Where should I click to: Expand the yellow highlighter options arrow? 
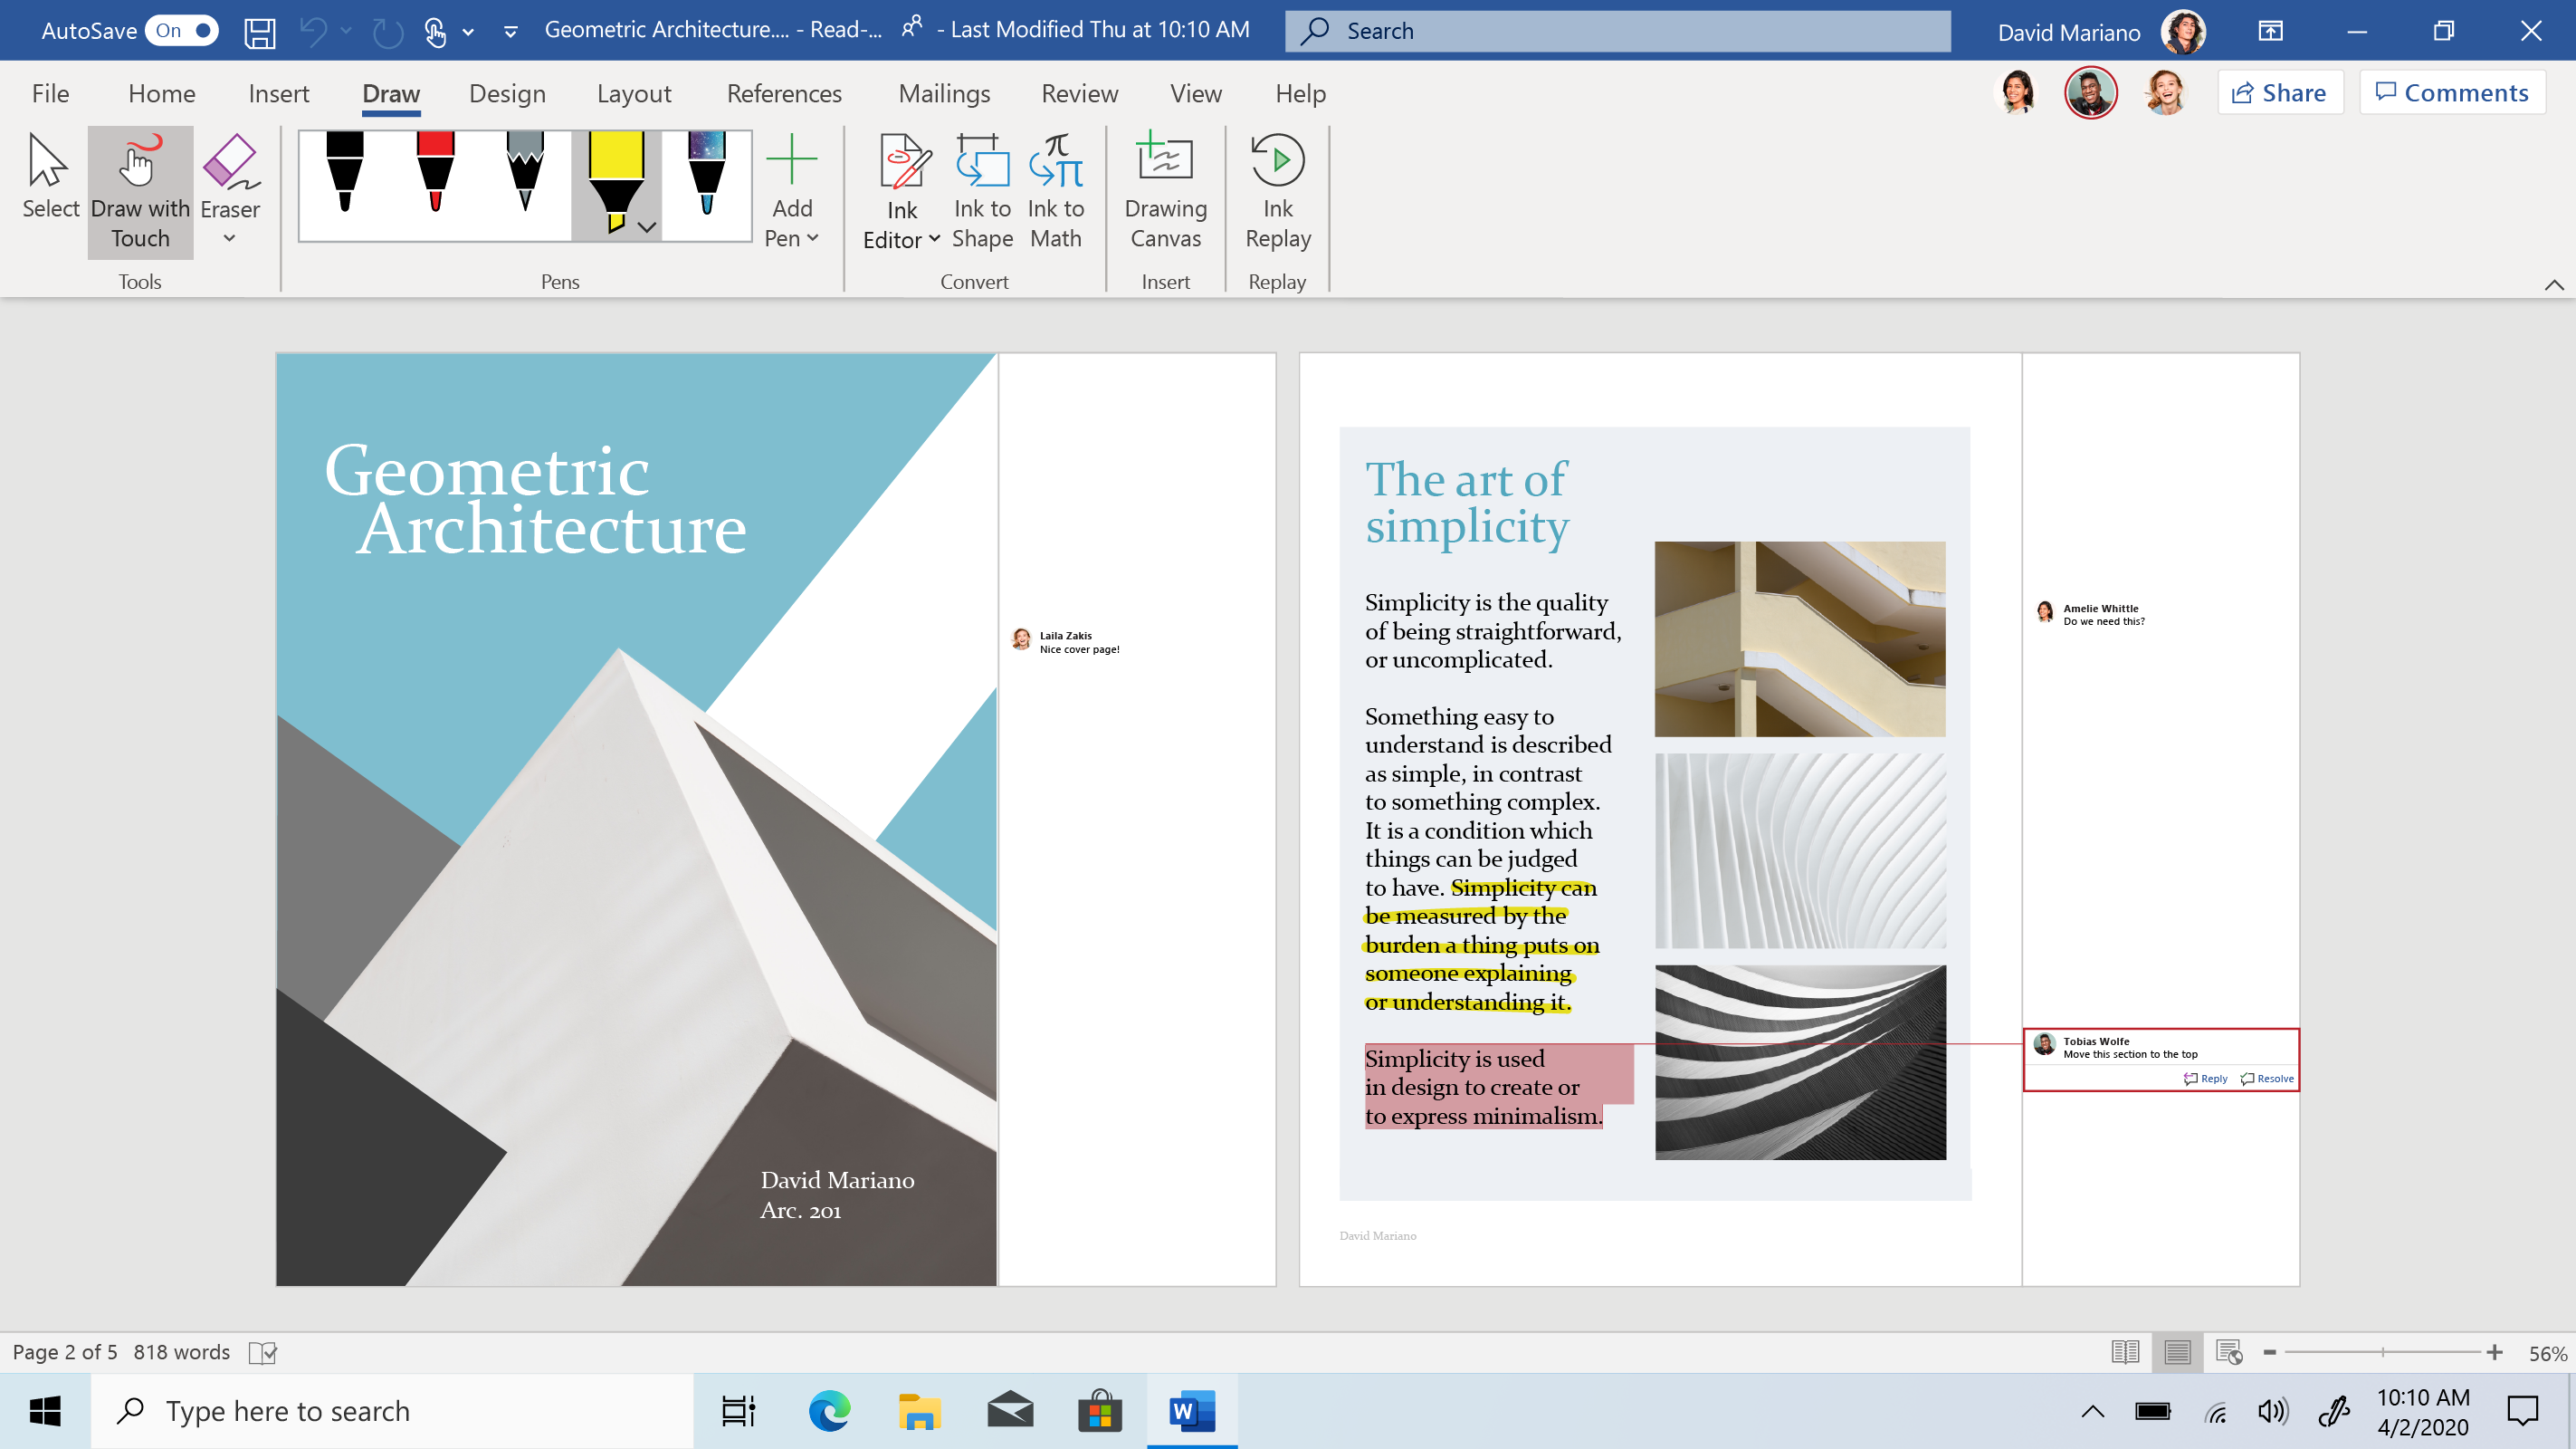647,227
